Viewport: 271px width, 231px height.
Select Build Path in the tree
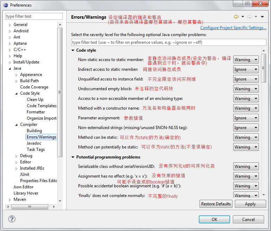click(x=29, y=81)
